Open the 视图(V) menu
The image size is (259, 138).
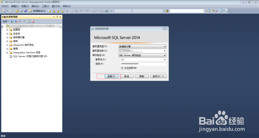pos(25,6)
